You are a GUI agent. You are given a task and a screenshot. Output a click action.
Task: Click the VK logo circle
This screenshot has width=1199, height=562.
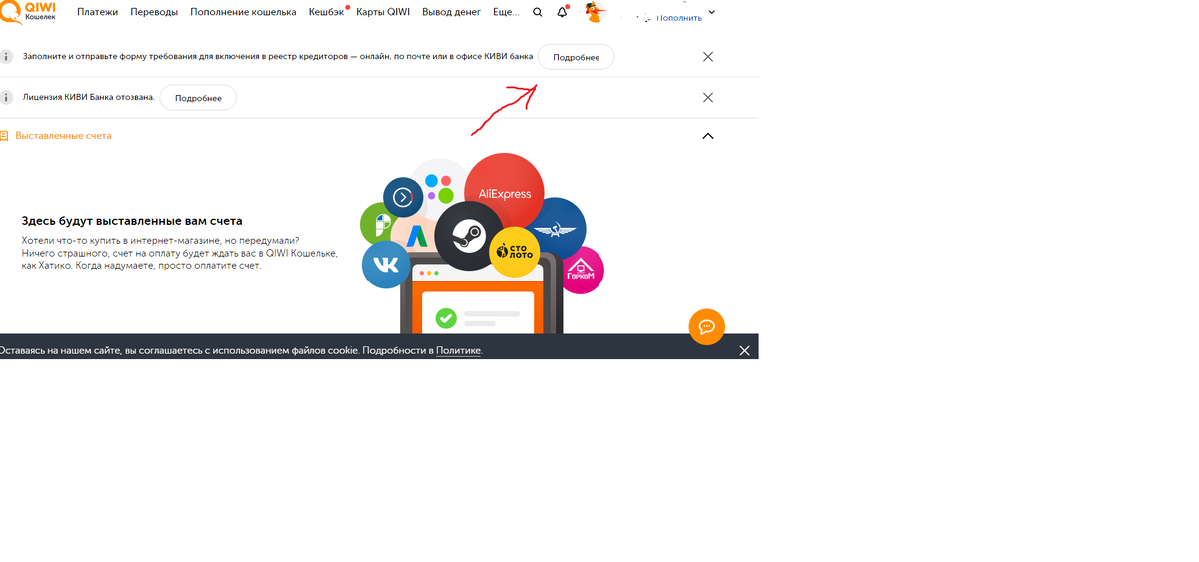[x=386, y=265]
